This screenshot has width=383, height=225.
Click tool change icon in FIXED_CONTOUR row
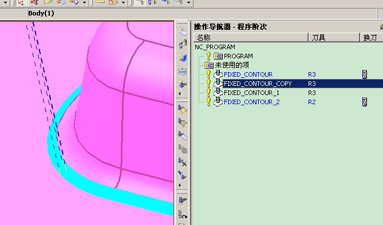tap(365, 74)
